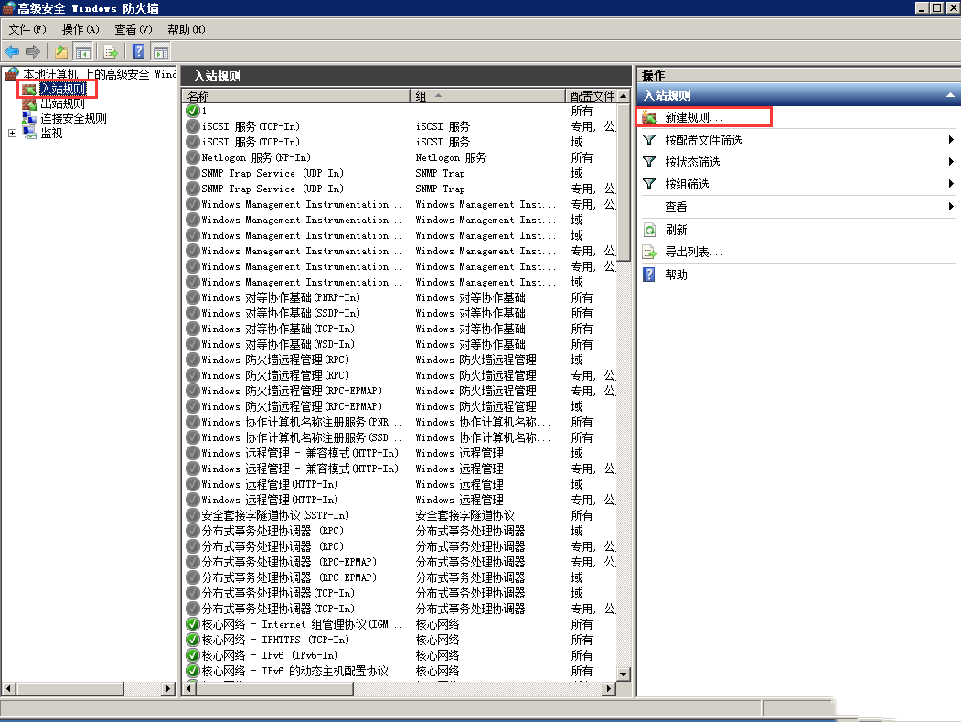Toggle the Show/Hide Console Tree toolbar icon
This screenshot has width=961, height=722.
pos(82,52)
